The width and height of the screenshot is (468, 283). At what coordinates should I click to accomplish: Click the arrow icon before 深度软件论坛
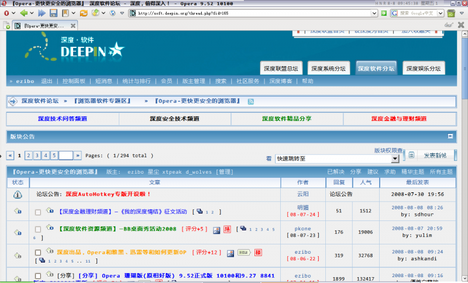pyautogui.click(x=13, y=101)
